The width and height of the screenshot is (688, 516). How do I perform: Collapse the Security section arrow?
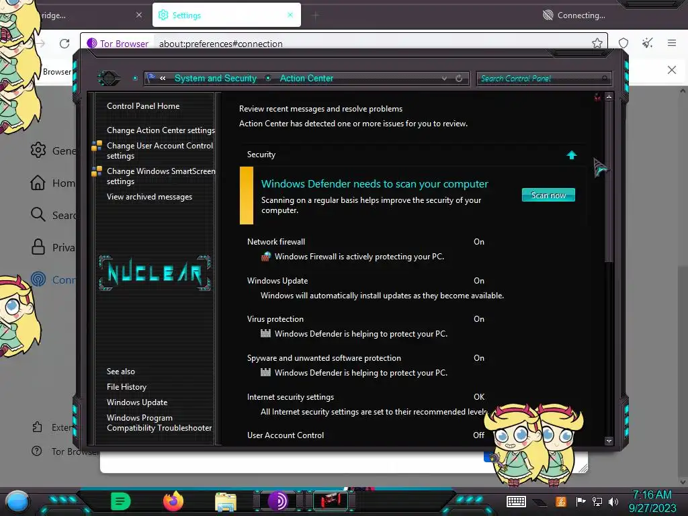(x=571, y=155)
